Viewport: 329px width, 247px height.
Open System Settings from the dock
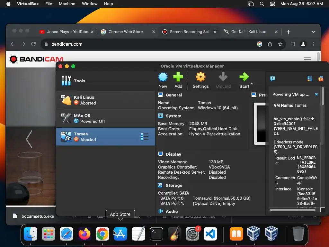[x=192, y=234]
